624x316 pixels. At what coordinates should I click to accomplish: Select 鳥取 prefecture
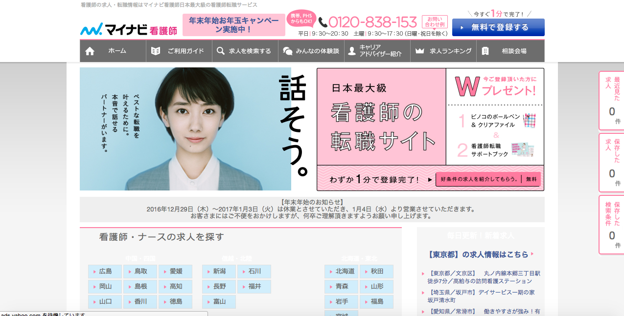pyautogui.click(x=140, y=272)
